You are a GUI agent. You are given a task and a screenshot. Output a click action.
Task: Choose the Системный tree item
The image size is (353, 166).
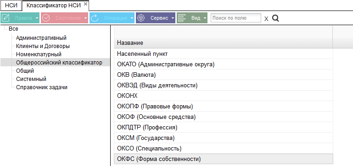31,79
